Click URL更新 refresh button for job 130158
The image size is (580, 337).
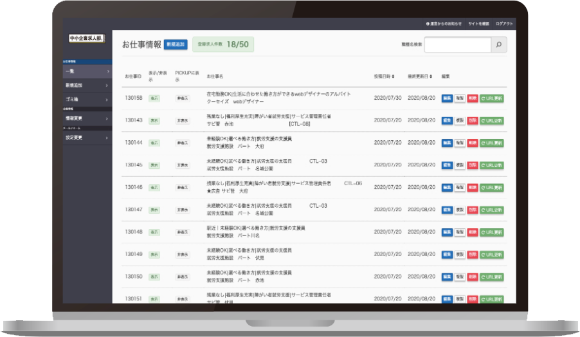pos(492,98)
